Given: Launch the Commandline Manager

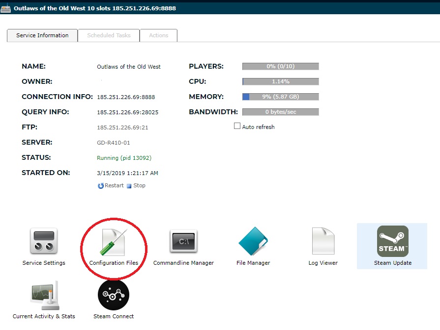Looking at the screenshot, I should click(183, 241).
